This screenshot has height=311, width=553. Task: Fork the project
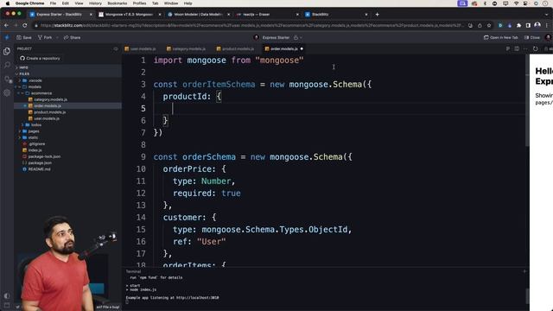(45, 37)
